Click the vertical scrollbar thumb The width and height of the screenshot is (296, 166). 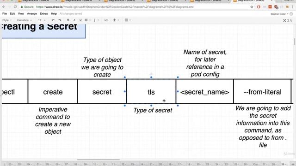[x=294, y=41]
